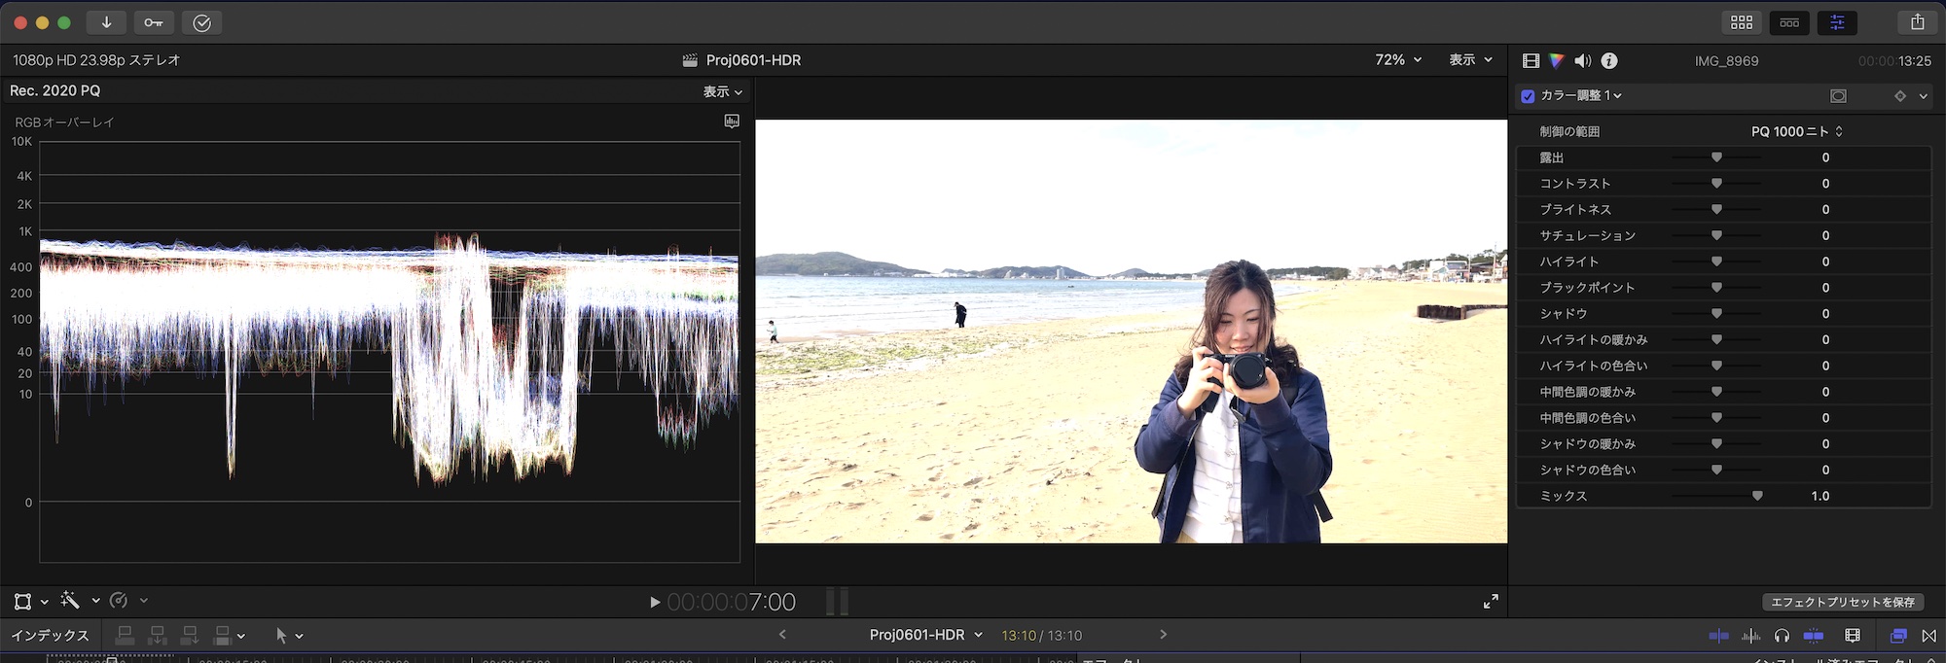Disable the カラー調整 1 effect checkbox

(1528, 96)
